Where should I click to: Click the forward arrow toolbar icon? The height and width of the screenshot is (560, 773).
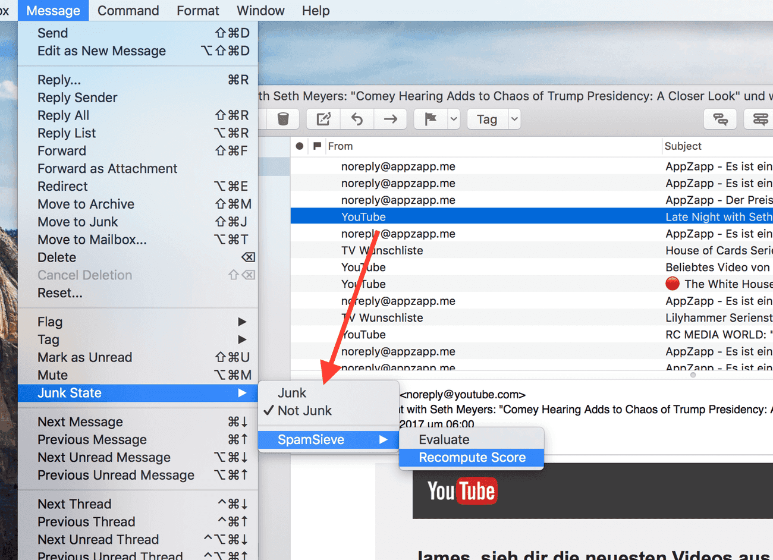(391, 119)
